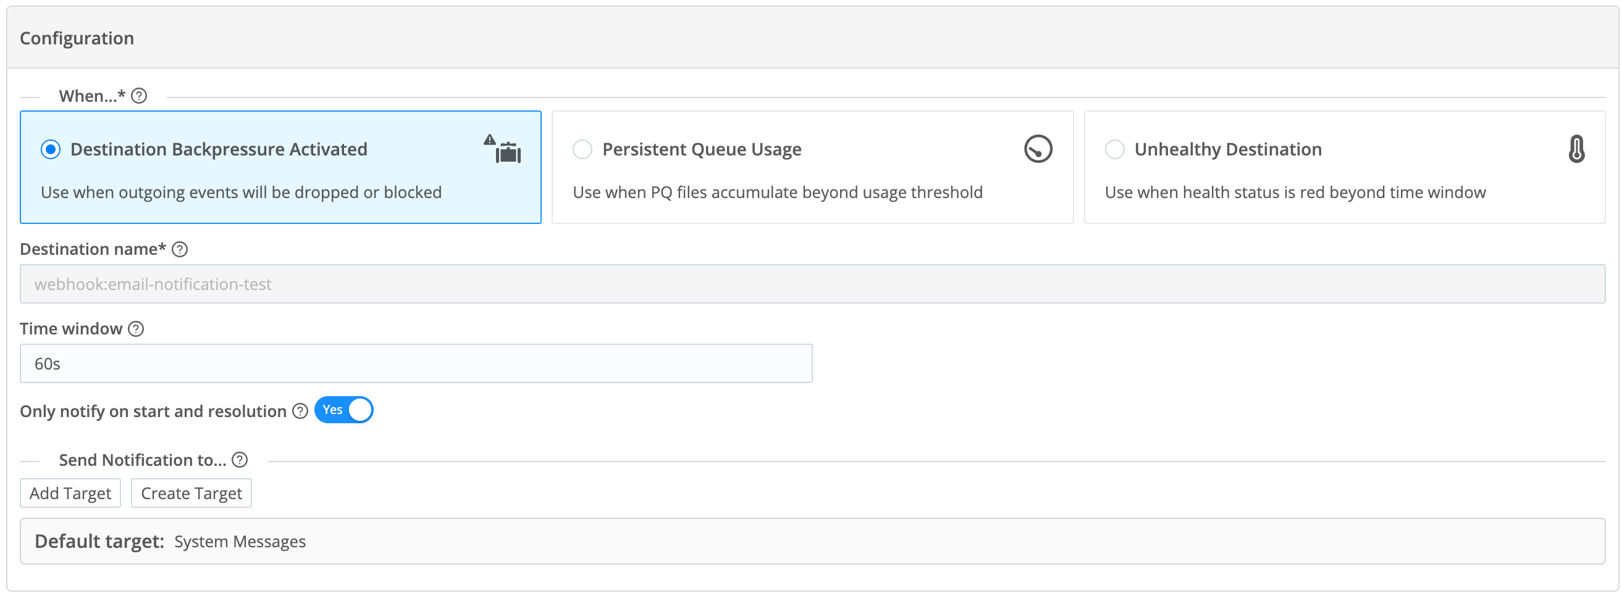
Task: Click the Default target System Messages row
Action: (812, 541)
